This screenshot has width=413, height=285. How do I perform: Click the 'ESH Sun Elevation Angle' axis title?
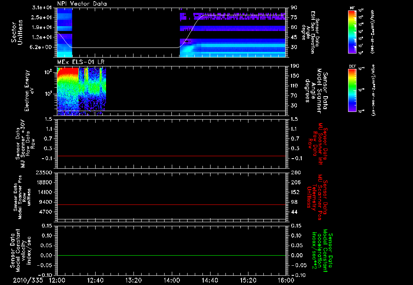310,32
